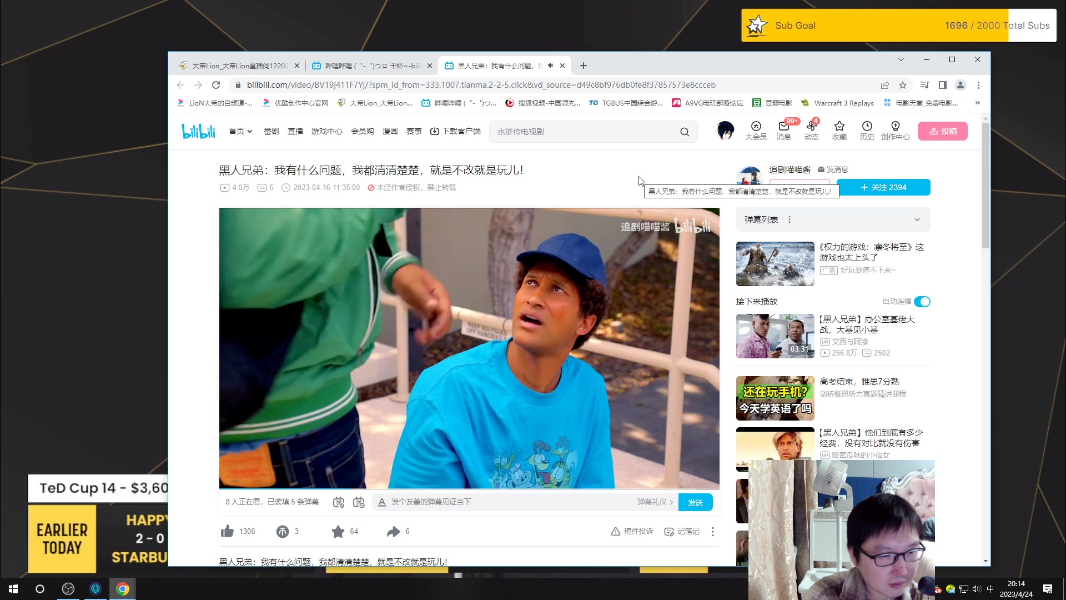
Task: Open 赛事 nav item
Action: pyautogui.click(x=414, y=131)
